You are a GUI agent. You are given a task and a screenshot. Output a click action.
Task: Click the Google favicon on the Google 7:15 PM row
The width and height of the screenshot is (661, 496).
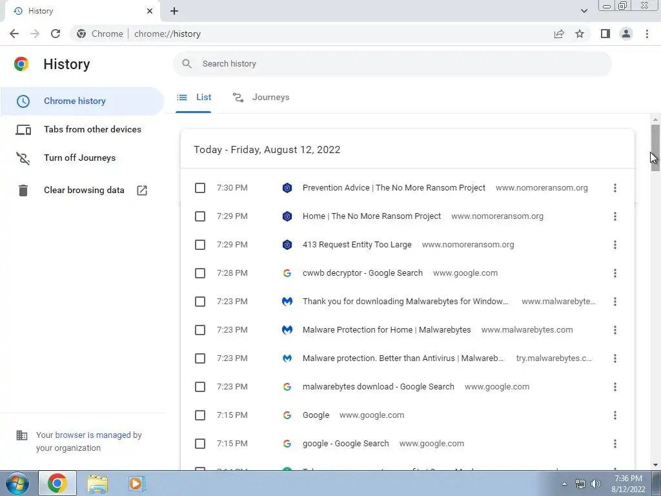click(287, 415)
